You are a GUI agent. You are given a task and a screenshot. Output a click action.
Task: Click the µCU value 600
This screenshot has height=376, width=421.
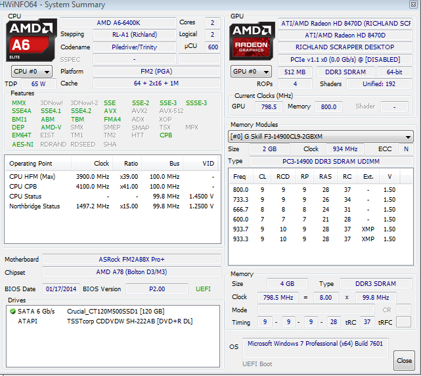coord(213,47)
